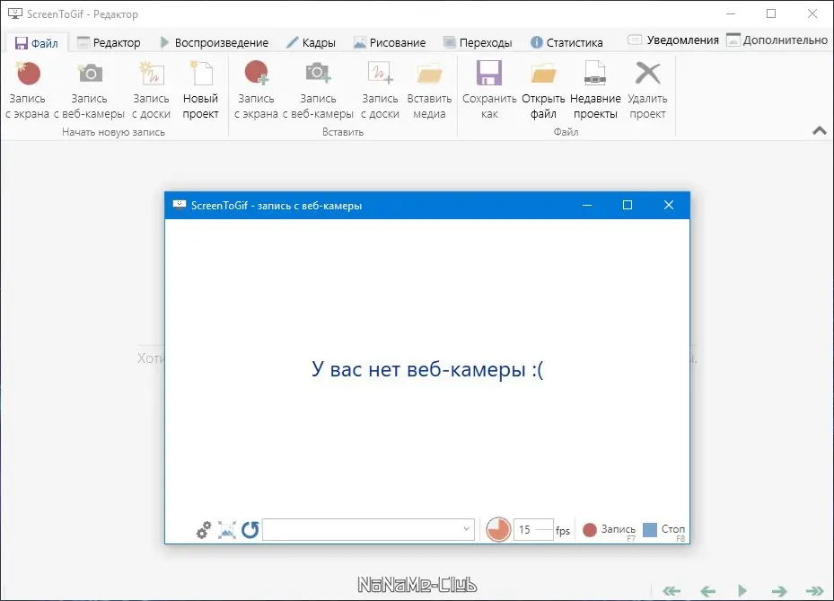Click the Стоп button
834x601 pixels.
point(663,530)
